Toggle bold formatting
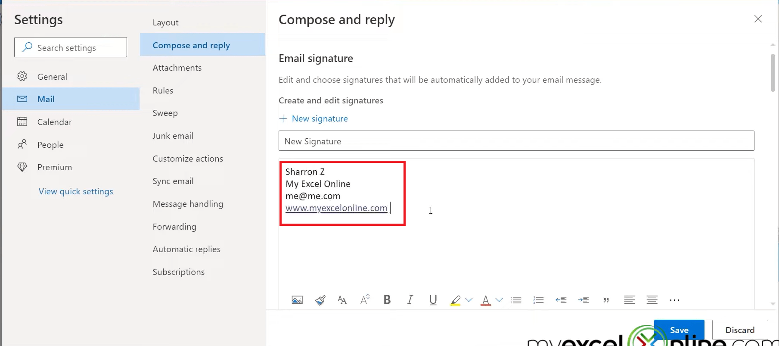 pos(387,299)
